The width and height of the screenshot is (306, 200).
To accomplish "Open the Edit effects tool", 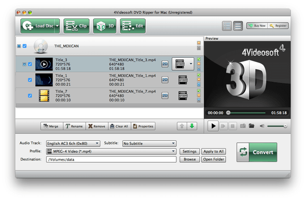I will coord(133,26).
